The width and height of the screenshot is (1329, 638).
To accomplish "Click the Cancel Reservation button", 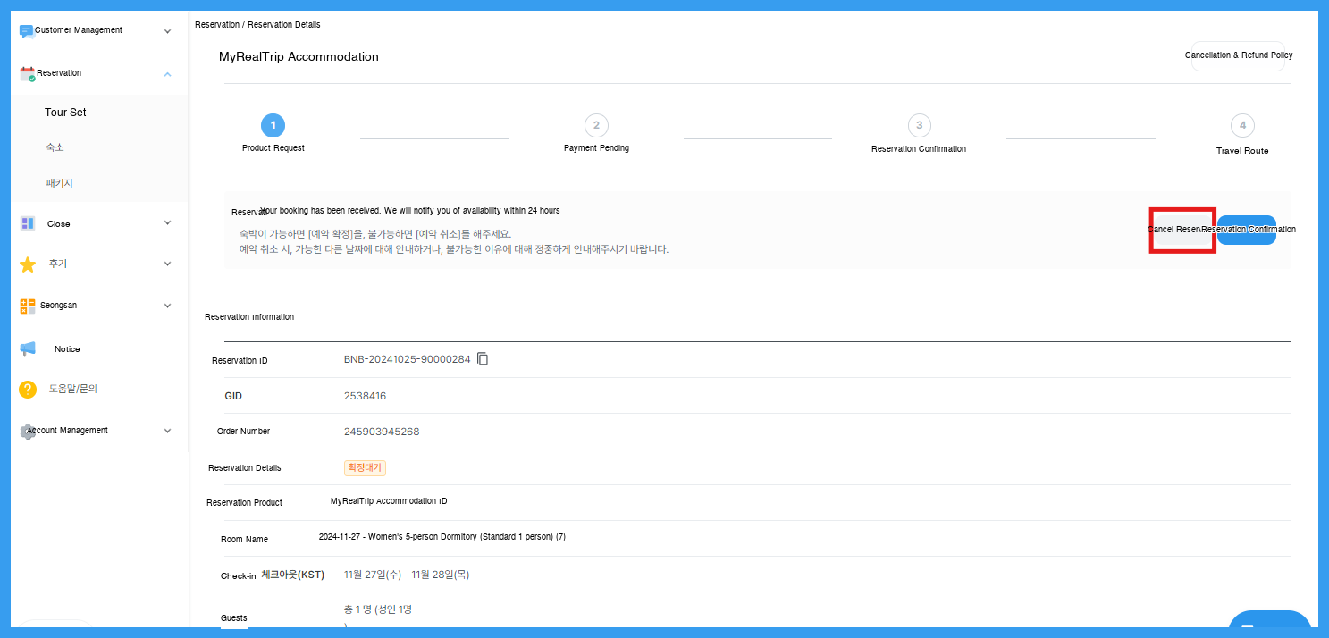I will click(1182, 231).
